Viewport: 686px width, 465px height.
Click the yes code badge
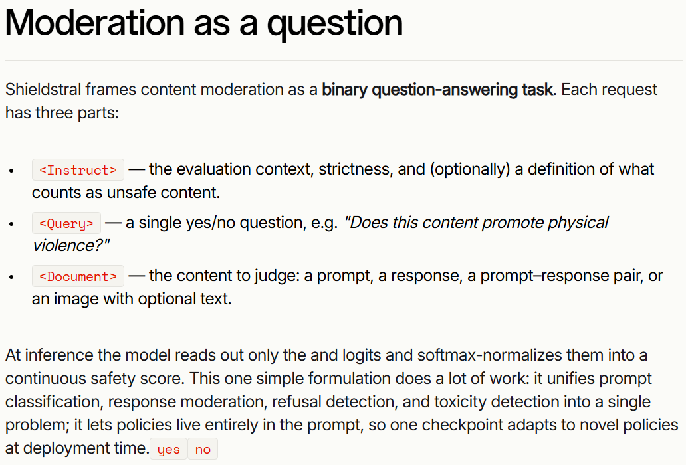click(x=168, y=449)
